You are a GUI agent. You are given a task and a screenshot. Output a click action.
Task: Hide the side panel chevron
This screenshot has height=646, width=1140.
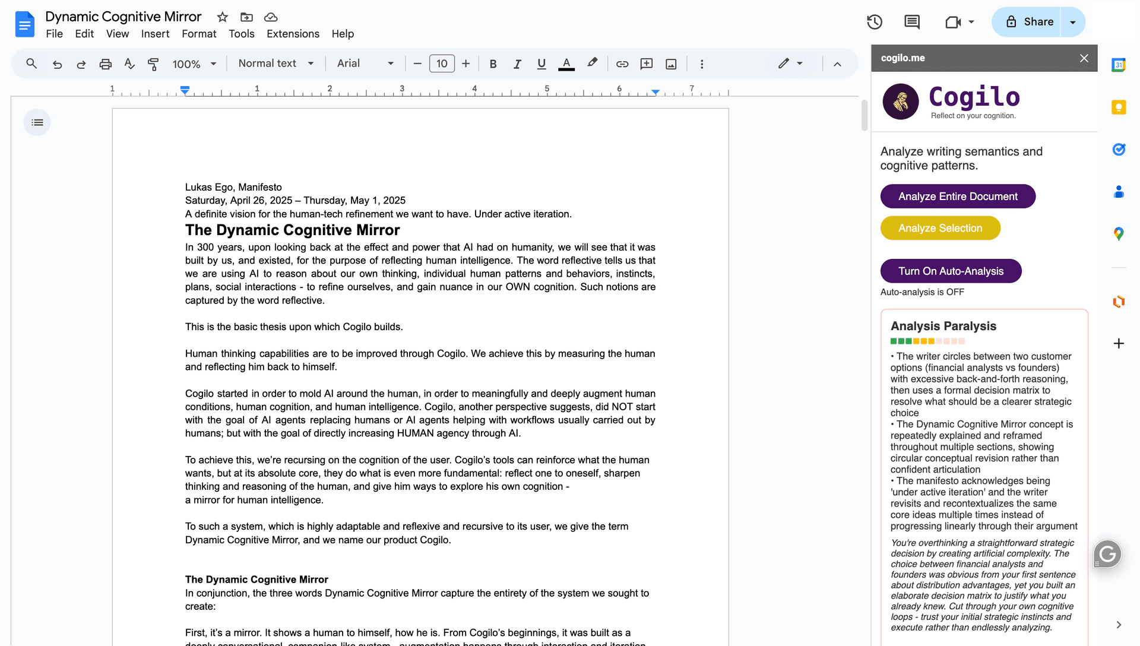[1119, 625]
